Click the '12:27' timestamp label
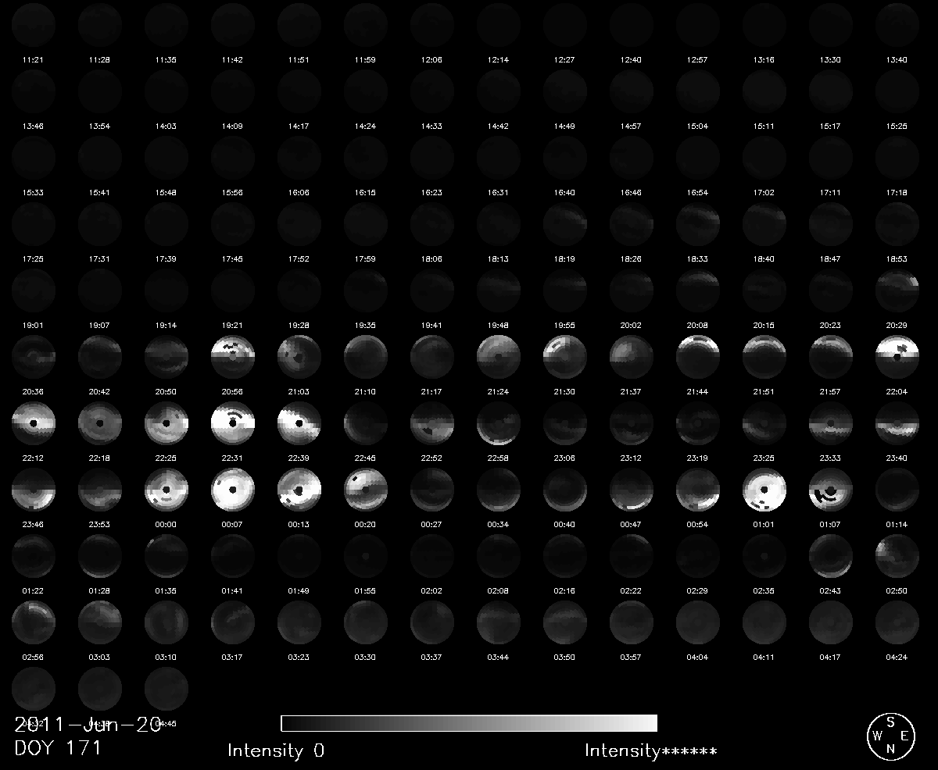The height and width of the screenshot is (770, 938). [x=564, y=60]
